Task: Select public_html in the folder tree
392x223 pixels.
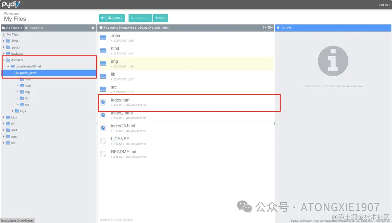Action: pyautogui.click(x=28, y=73)
